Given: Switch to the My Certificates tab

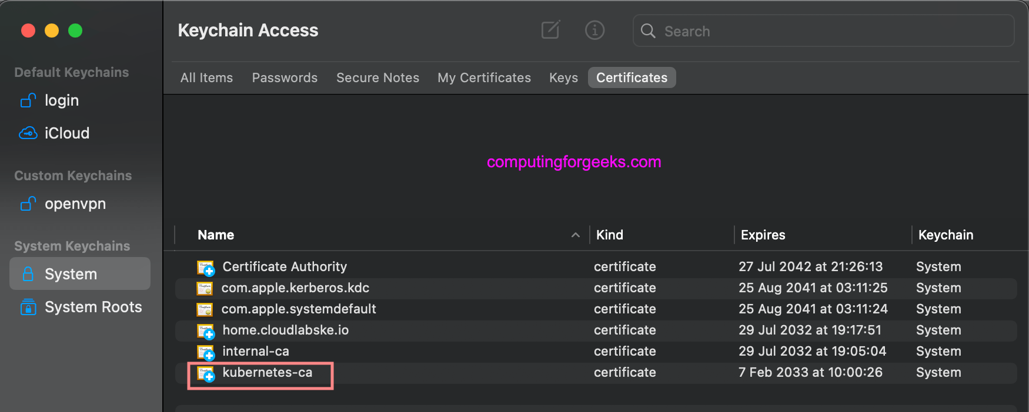Looking at the screenshot, I should 484,77.
